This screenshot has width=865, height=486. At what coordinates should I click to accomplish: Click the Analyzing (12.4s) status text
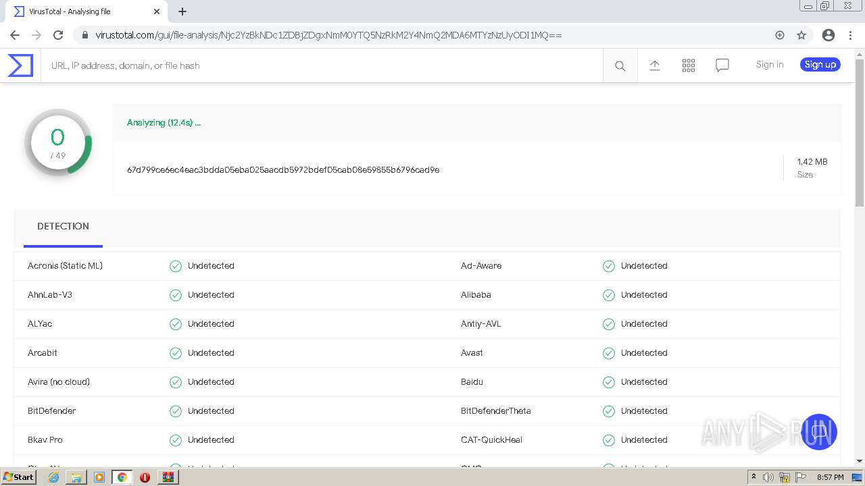pos(164,123)
